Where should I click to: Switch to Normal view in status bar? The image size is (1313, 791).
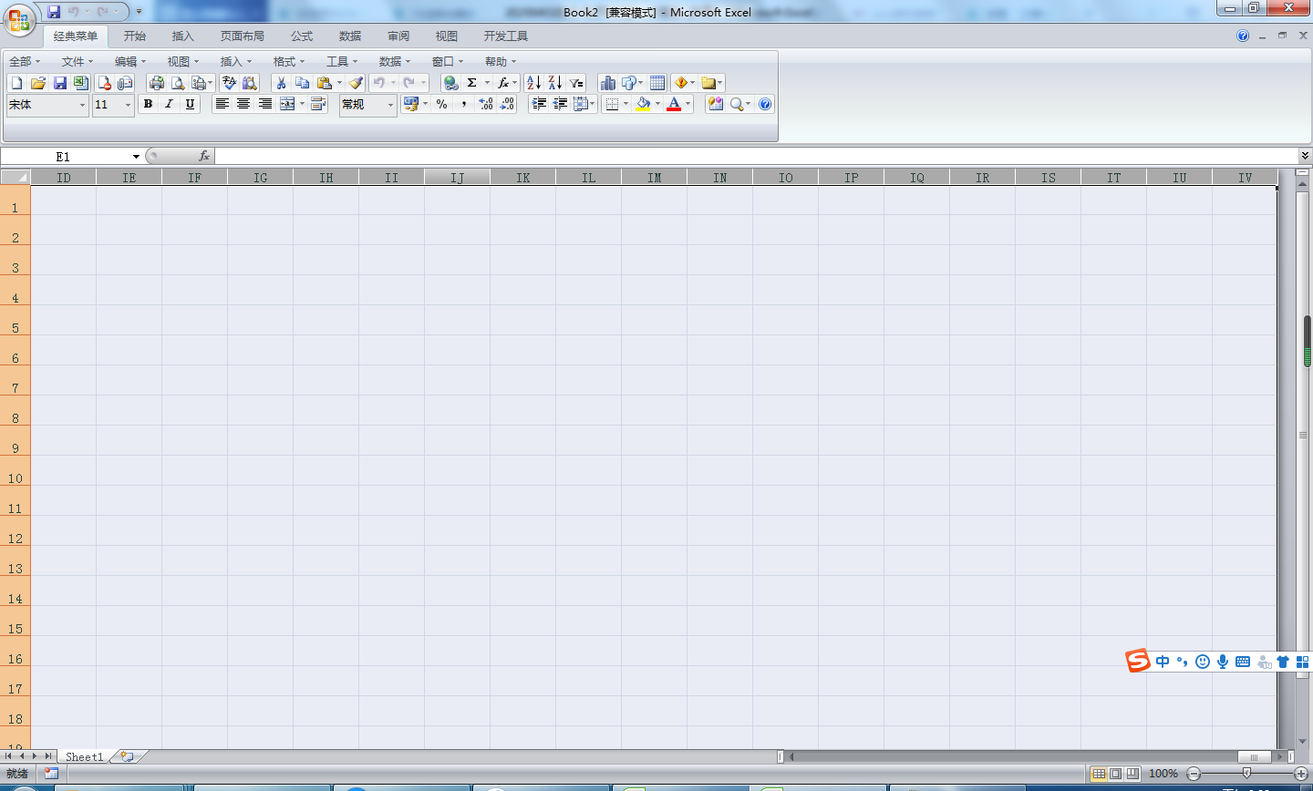[x=1099, y=774]
